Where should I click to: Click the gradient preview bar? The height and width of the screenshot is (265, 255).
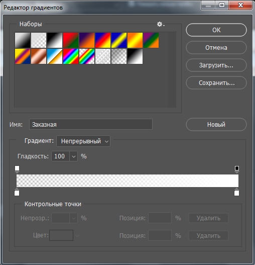click(127, 181)
